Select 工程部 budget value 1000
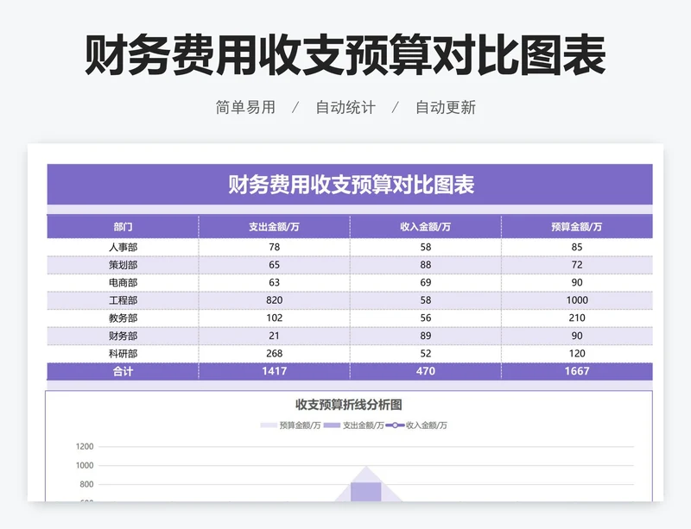Viewport: 691px width, 529px height. (x=577, y=300)
